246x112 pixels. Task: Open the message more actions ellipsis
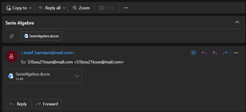236,53
